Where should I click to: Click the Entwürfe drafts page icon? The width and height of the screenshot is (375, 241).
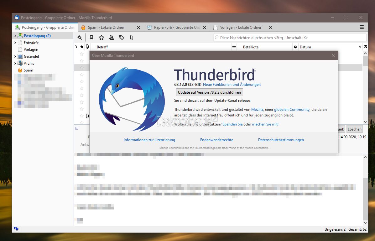(x=20, y=42)
